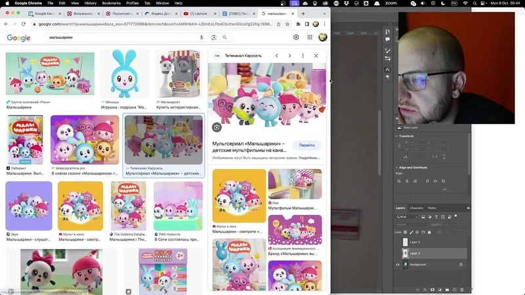
Task: Click the voice search microphone icon
Action: (201, 37)
